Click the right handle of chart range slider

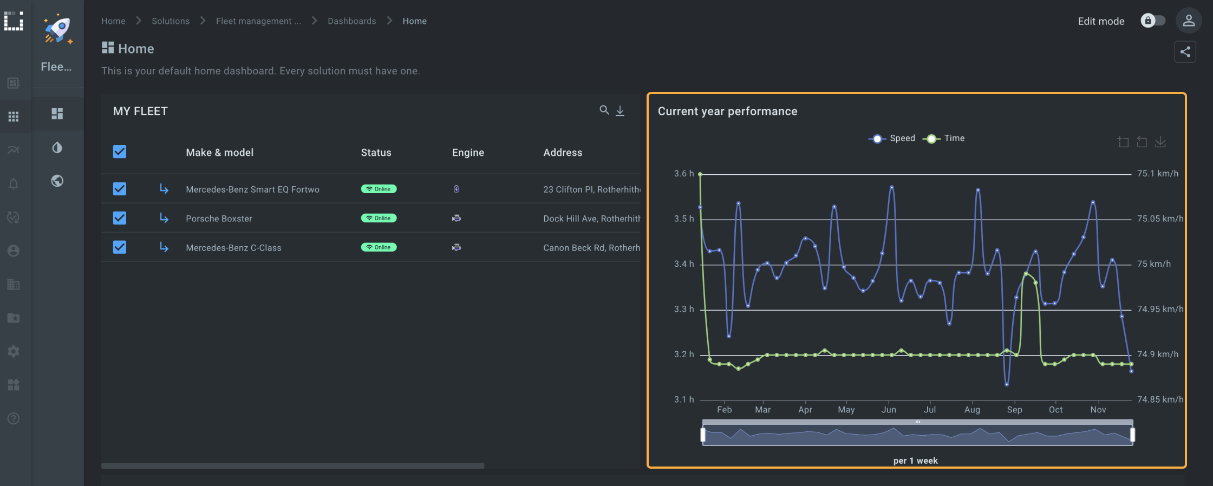(x=1132, y=435)
